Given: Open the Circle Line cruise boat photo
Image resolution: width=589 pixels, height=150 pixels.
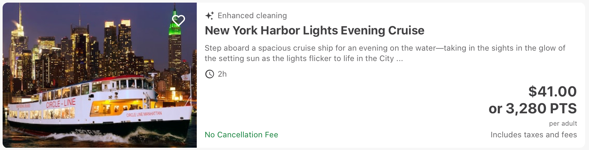Looking at the screenshot, I should (100, 75).
